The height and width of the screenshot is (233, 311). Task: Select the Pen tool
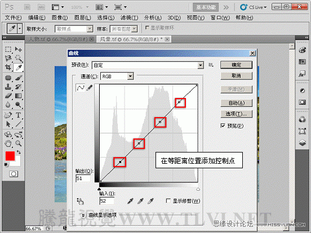[x=8, y=115]
